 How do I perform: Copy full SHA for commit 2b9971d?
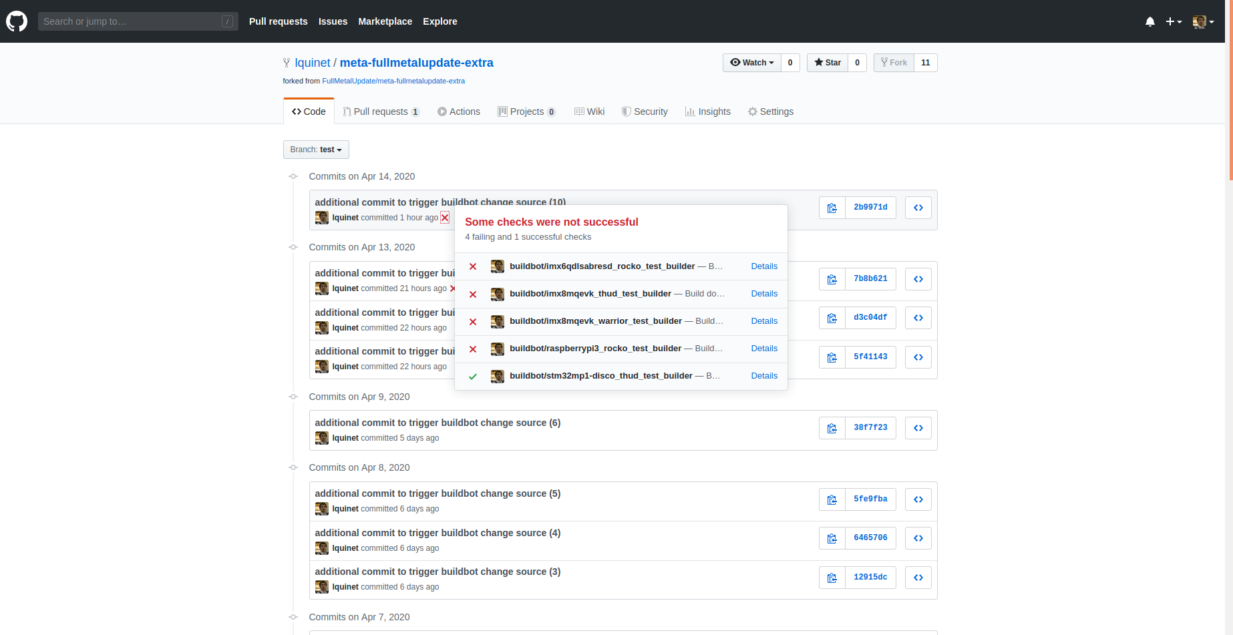(x=832, y=208)
